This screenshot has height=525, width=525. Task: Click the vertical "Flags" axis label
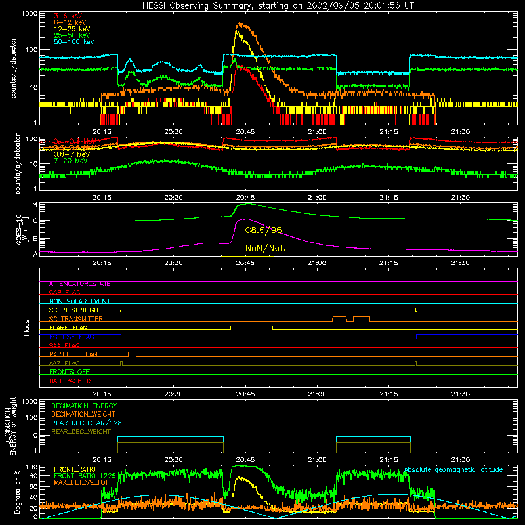click(x=27, y=328)
